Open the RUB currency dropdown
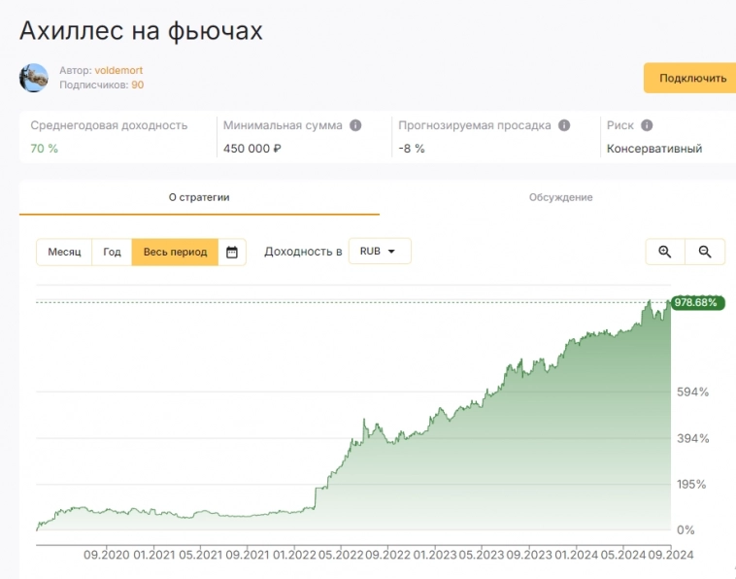This screenshot has height=579, width=736. pos(379,252)
